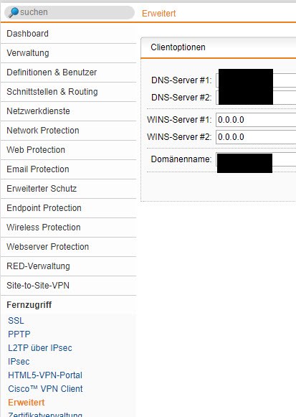This screenshot has width=296, height=417.
Task: Expand Schnittstellen & Routing section
Action: [x=69, y=92]
